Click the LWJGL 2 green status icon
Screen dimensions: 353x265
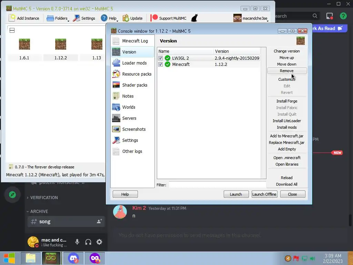[168, 58]
